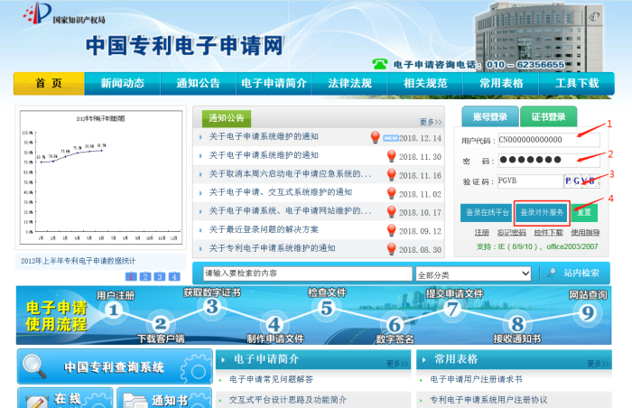
Task: Click red bulb icon beside 2018.11.30
Action: [x=391, y=156]
